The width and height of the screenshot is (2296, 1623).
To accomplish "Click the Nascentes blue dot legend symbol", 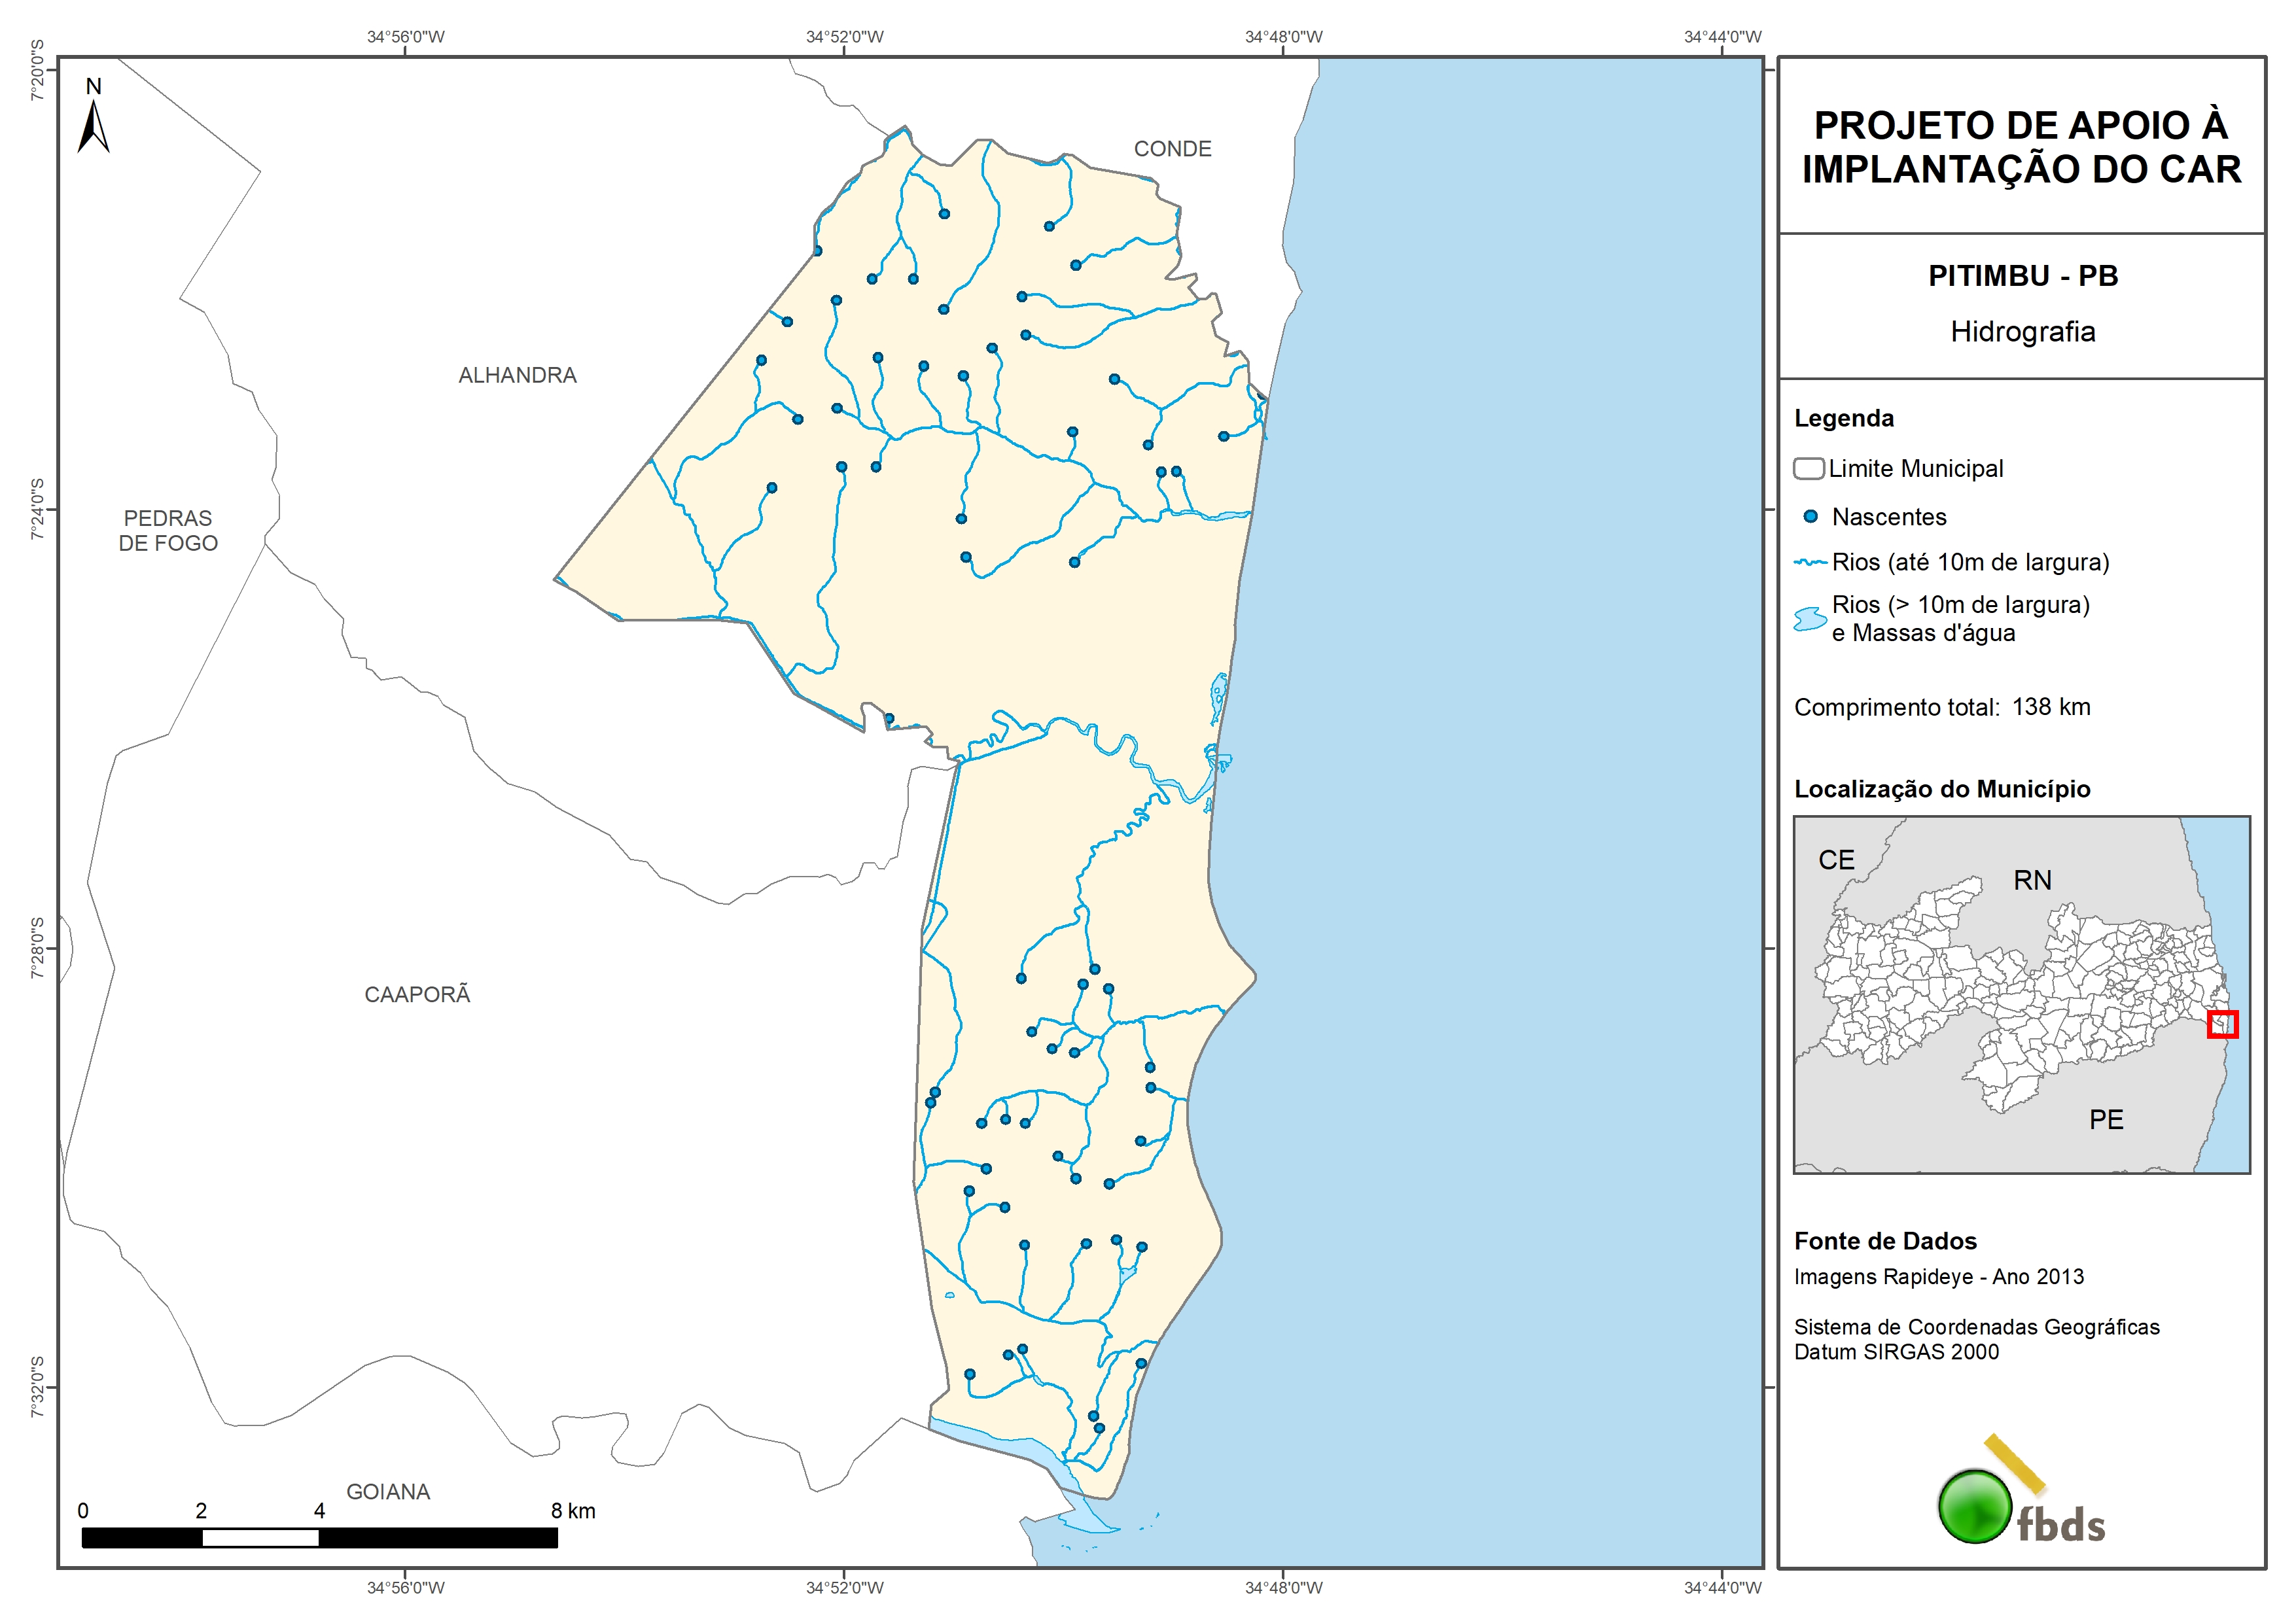I will (x=1810, y=517).
